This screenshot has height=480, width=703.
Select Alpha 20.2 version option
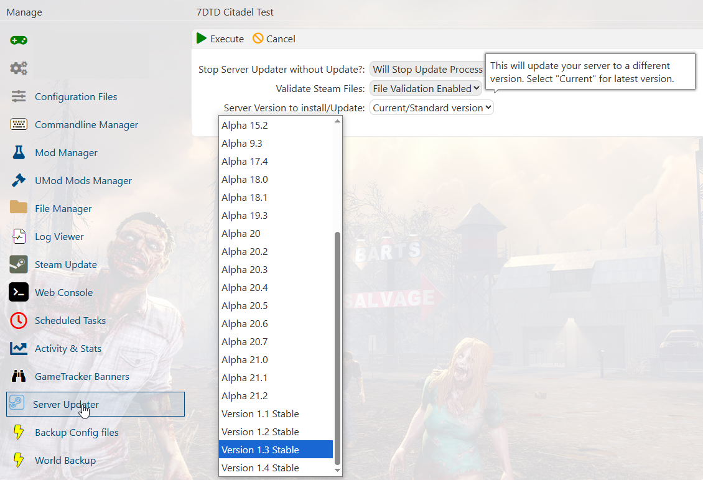point(276,251)
